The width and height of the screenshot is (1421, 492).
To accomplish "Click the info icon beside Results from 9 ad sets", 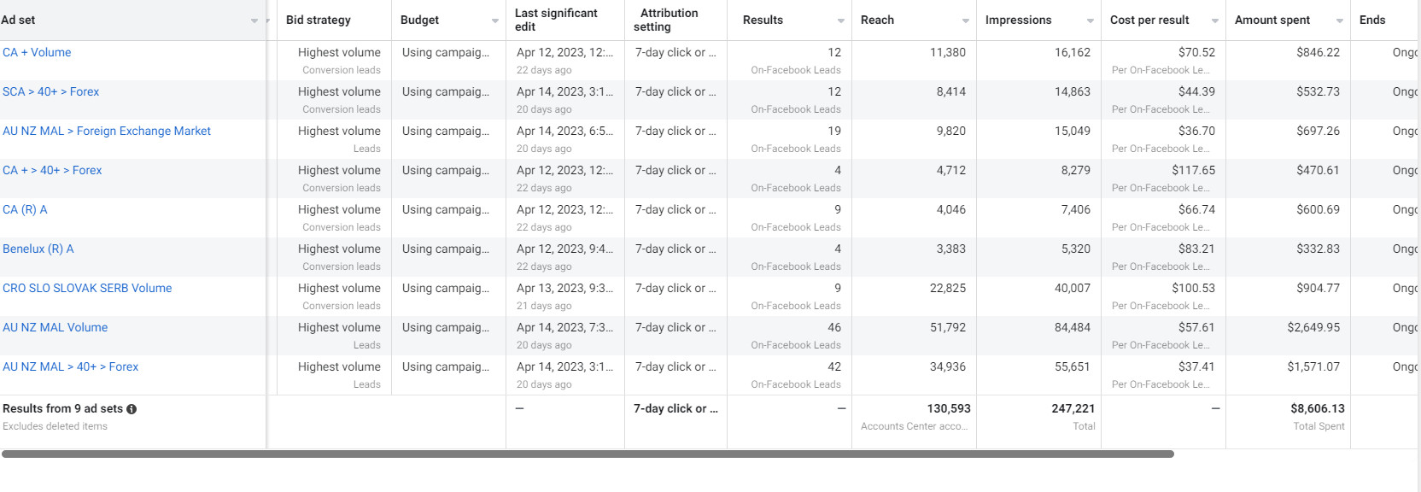I will click(x=132, y=409).
